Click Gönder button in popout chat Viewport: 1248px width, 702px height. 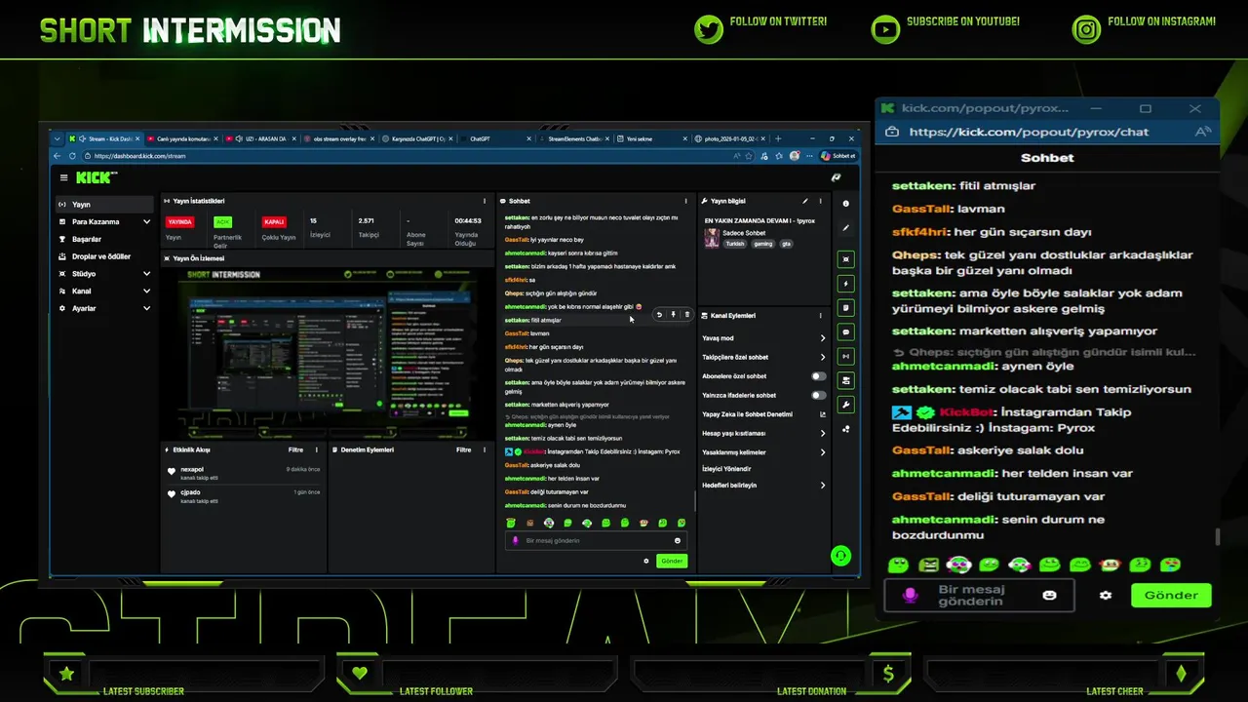point(1171,595)
